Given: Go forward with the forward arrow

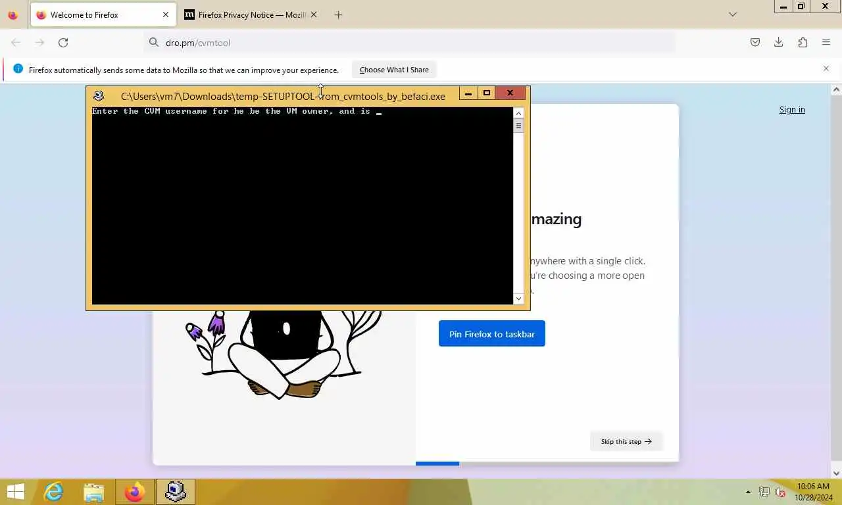Looking at the screenshot, I should tap(39, 43).
